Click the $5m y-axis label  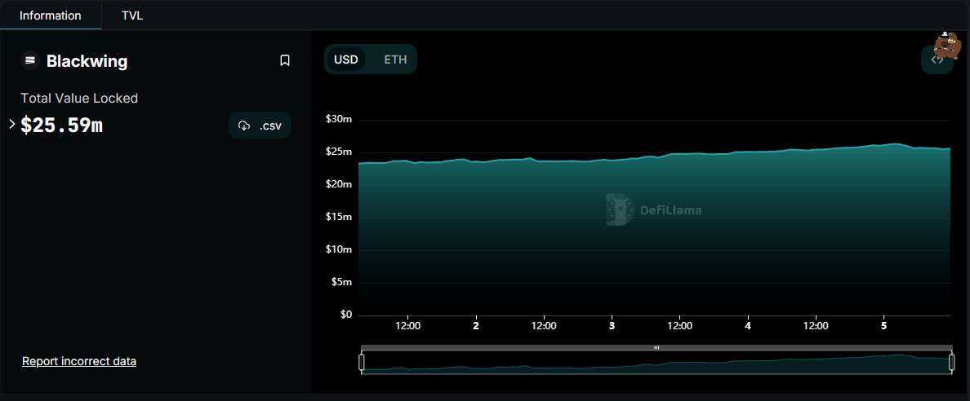click(340, 282)
